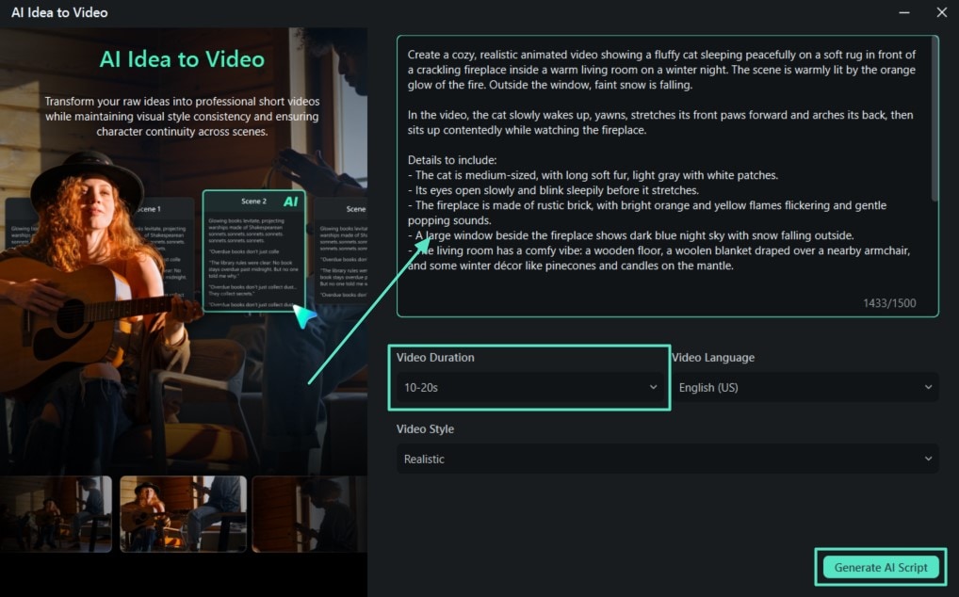The height and width of the screenshot is (597, 959).
Task: Click the Video Duration label
Action: [435, 358]
